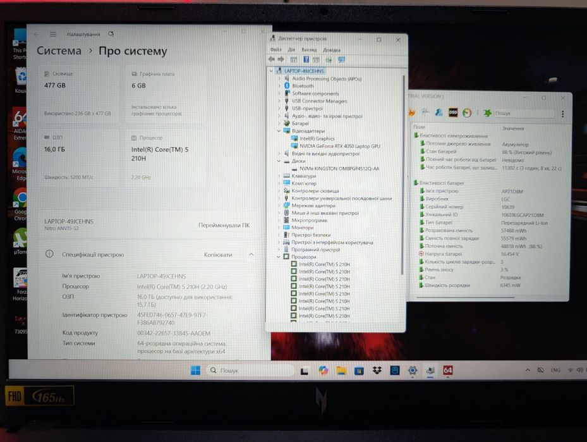Select the Мережеві адаптери tree item
587x442 pixels.
click(x=313, y=206)
